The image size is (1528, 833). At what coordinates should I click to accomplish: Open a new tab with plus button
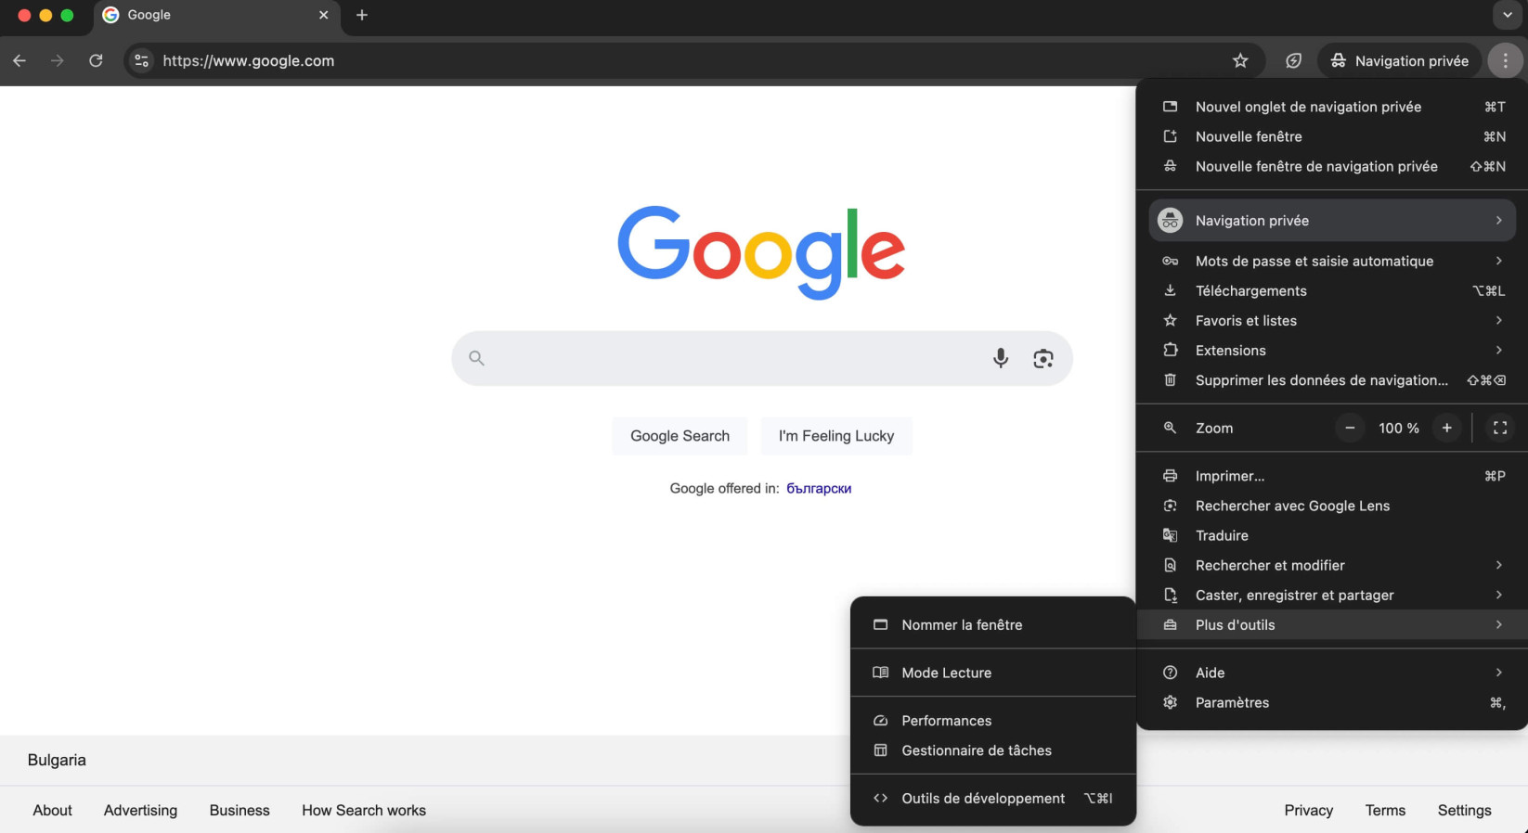[362, 15]
